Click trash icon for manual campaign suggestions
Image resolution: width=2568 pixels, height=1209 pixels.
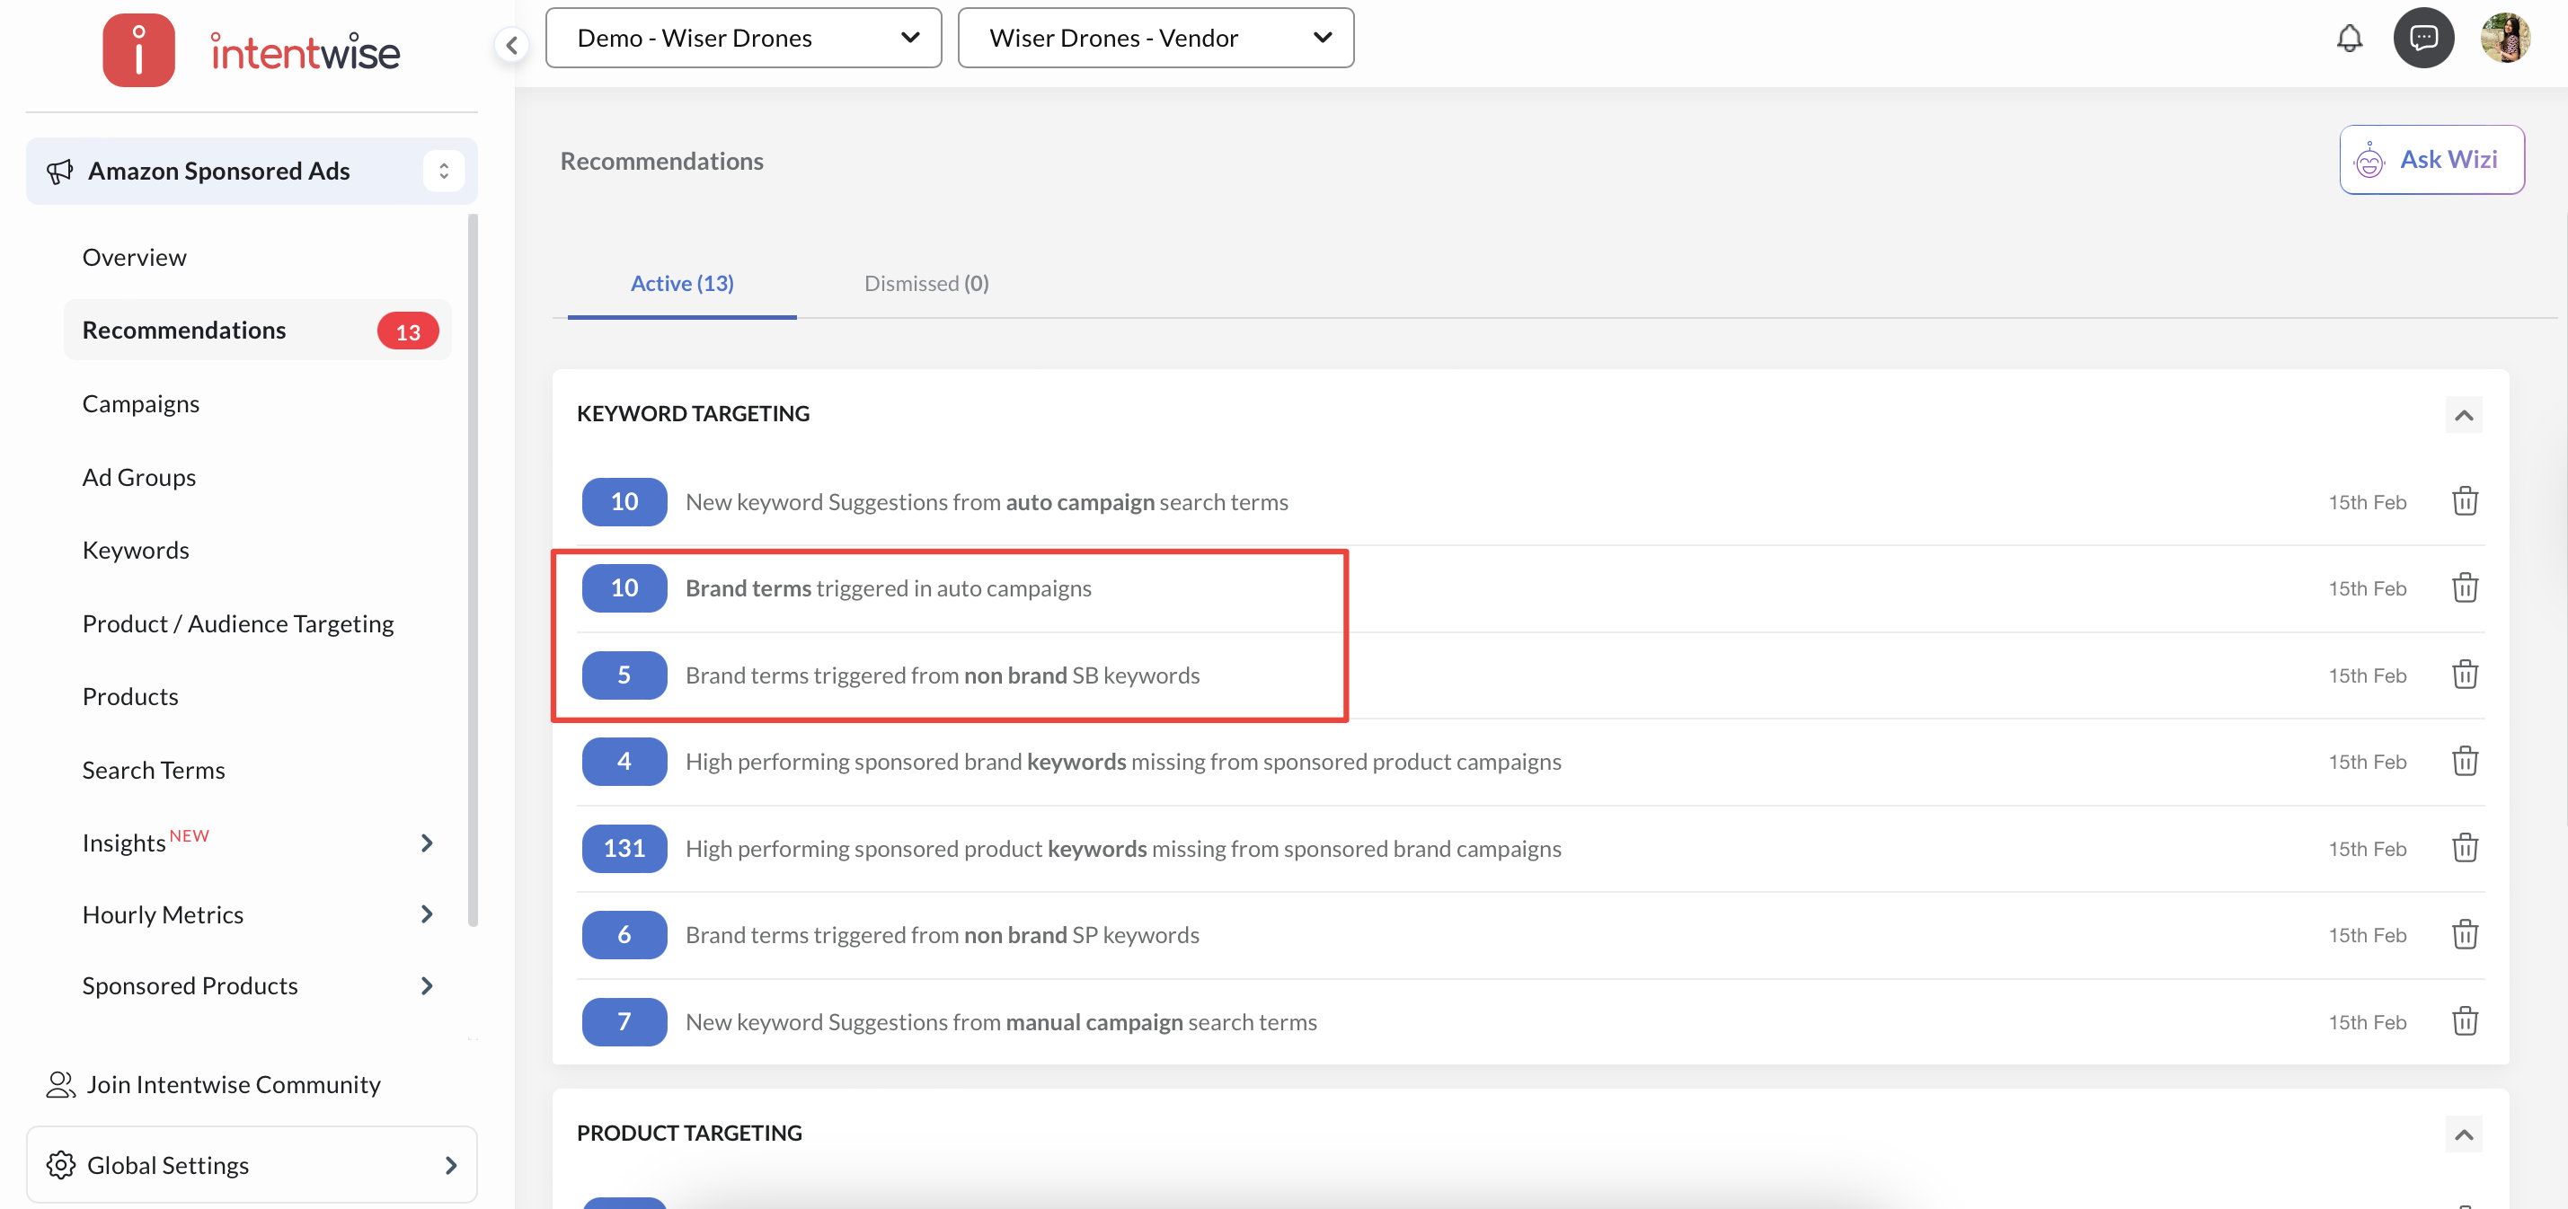2465,1021
